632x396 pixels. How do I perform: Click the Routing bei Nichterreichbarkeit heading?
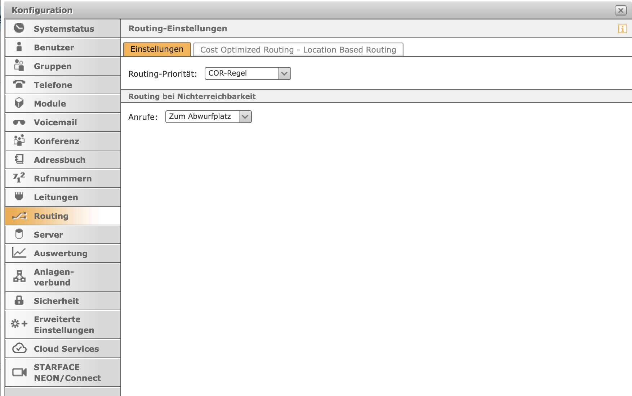(x=192, y=96)
